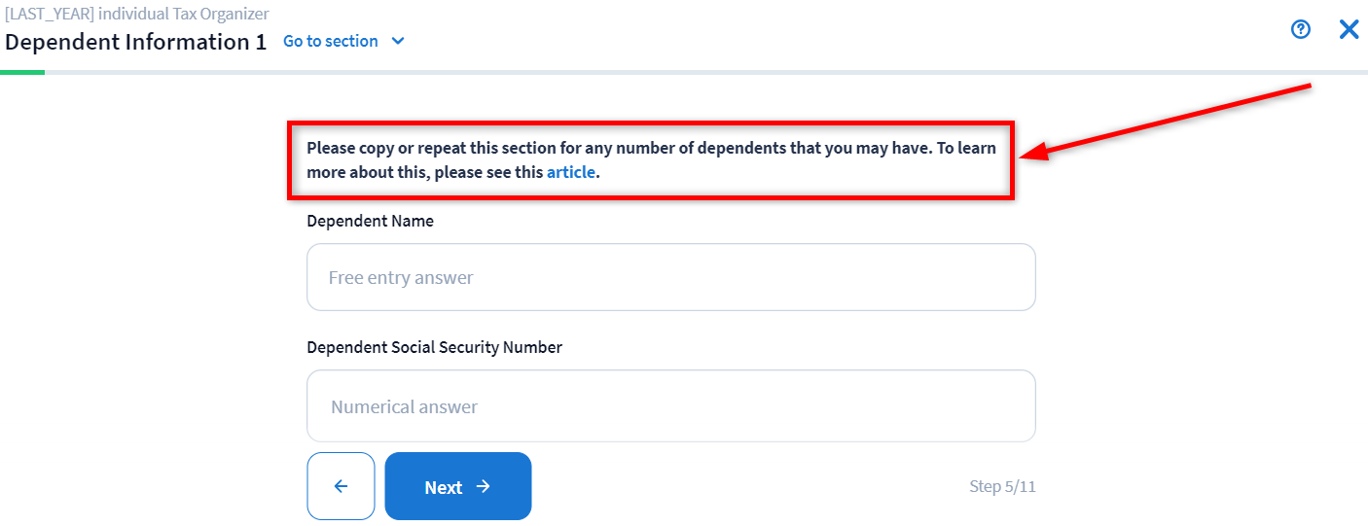
Task: Click into Dependent Social Security Number field
Action: [670, 405]
